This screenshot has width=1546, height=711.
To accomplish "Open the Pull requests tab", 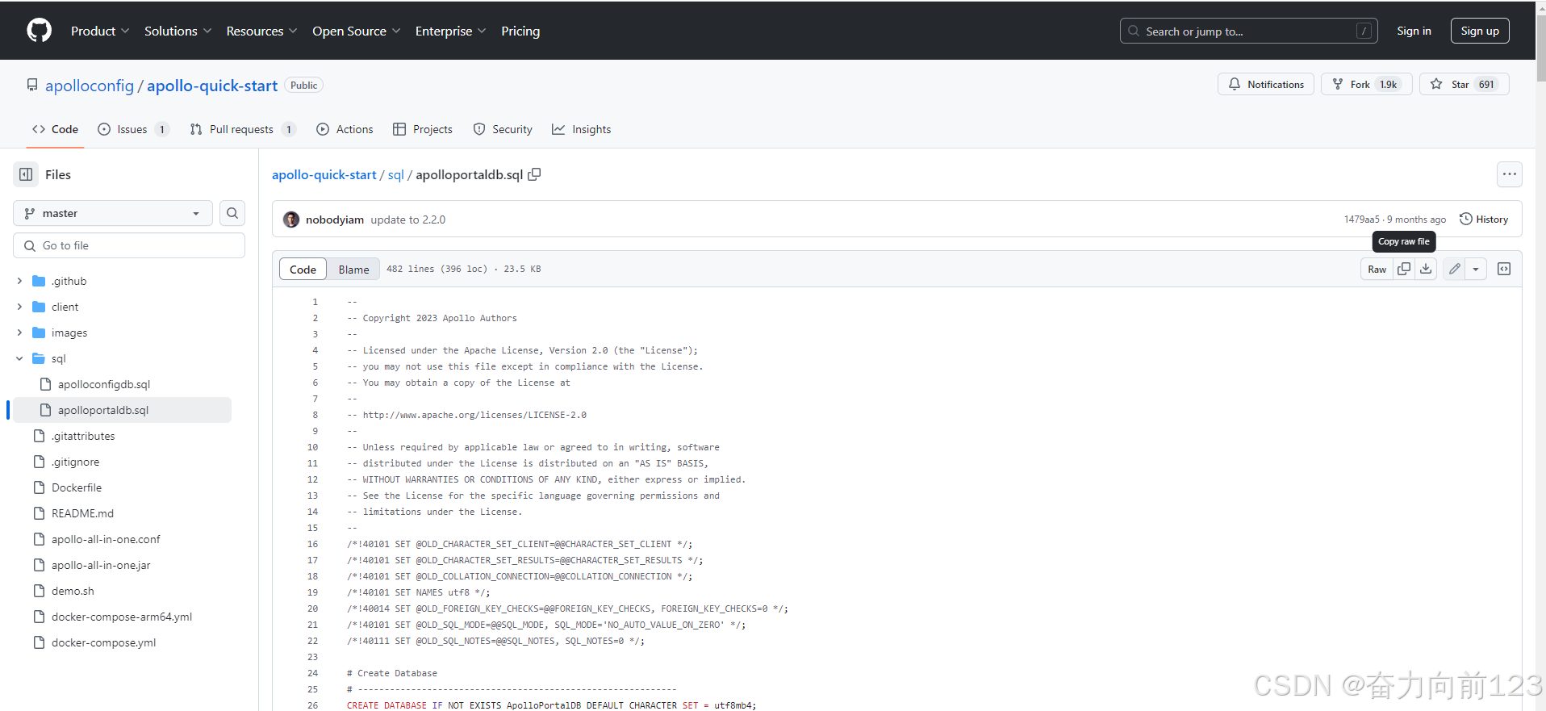I will (243, 129).
